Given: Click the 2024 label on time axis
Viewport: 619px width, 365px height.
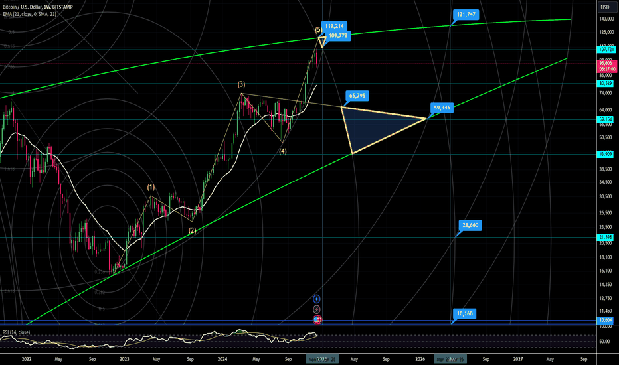Looking at the screenshot, I should (x=222, y=360).
